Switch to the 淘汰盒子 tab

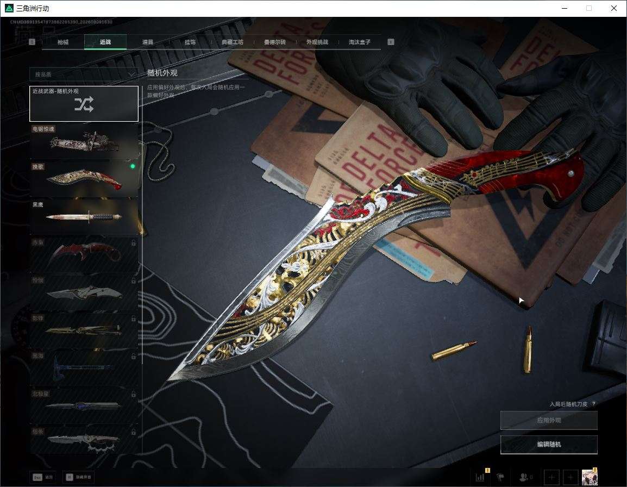360,42
